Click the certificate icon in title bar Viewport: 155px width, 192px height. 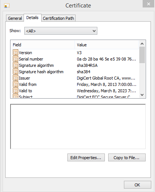click(7, 6)
